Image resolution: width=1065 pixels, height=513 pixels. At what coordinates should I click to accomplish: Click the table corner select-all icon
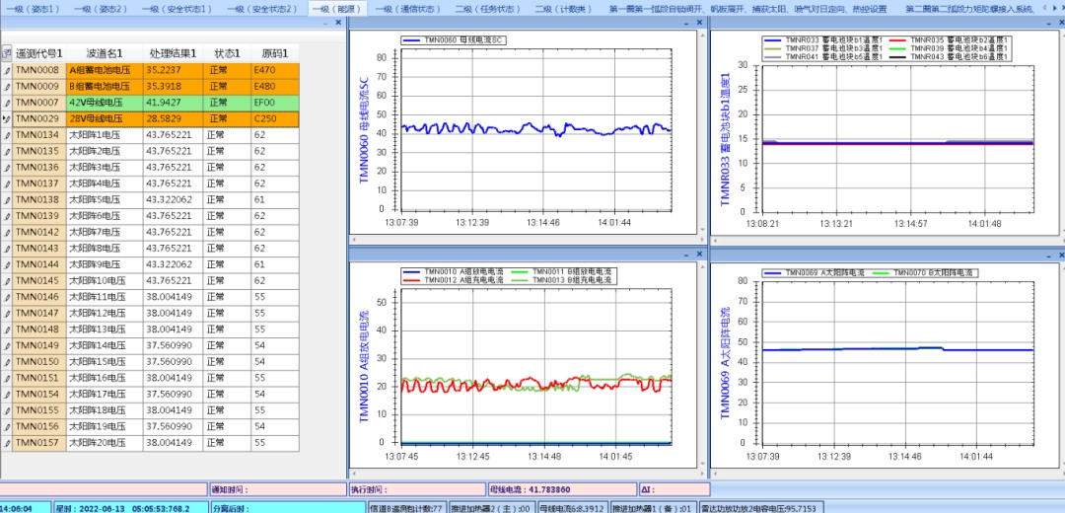click(x=6, y=53)
